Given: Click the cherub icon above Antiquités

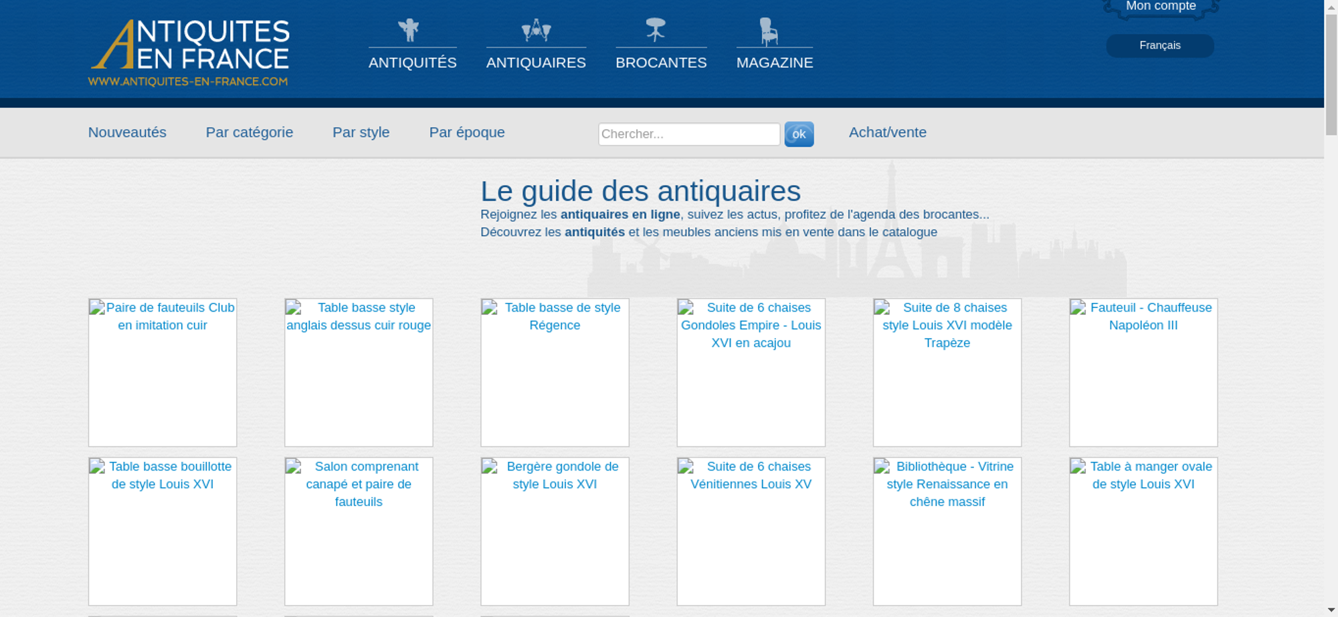Looking at the screenshot, I should [408, 30].
